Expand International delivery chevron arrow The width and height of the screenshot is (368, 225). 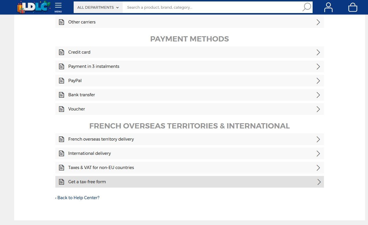click(318, 153)
